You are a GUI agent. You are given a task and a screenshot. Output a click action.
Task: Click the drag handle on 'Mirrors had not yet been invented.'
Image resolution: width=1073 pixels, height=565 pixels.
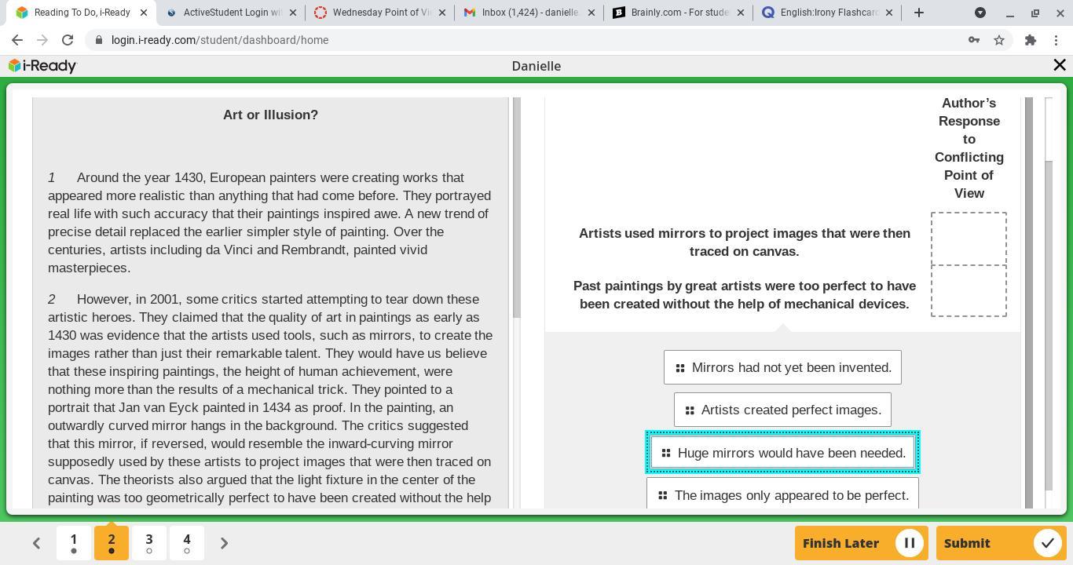pos(680,368)
